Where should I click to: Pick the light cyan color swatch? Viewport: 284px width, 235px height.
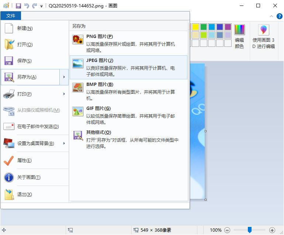tap(212, 35)
